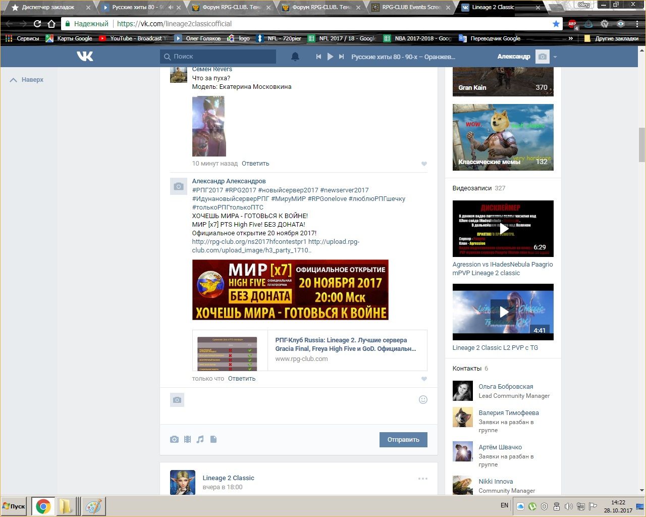Reply to Александр Александров's comment
The width and height of the screenshot is (646, 517).
click(x=242, y=379)
